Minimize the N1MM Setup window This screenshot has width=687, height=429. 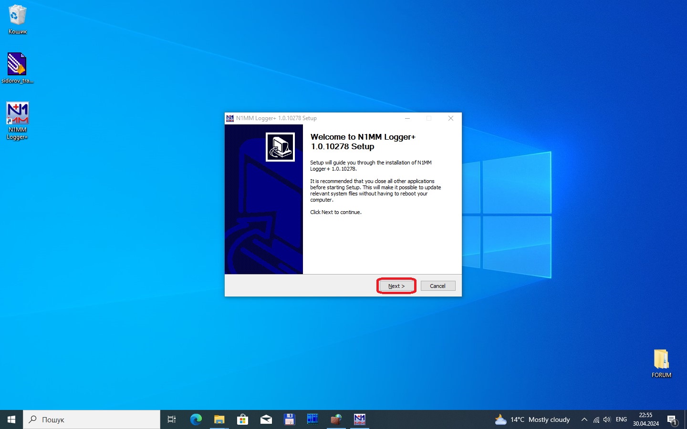(x=407, y=118)
